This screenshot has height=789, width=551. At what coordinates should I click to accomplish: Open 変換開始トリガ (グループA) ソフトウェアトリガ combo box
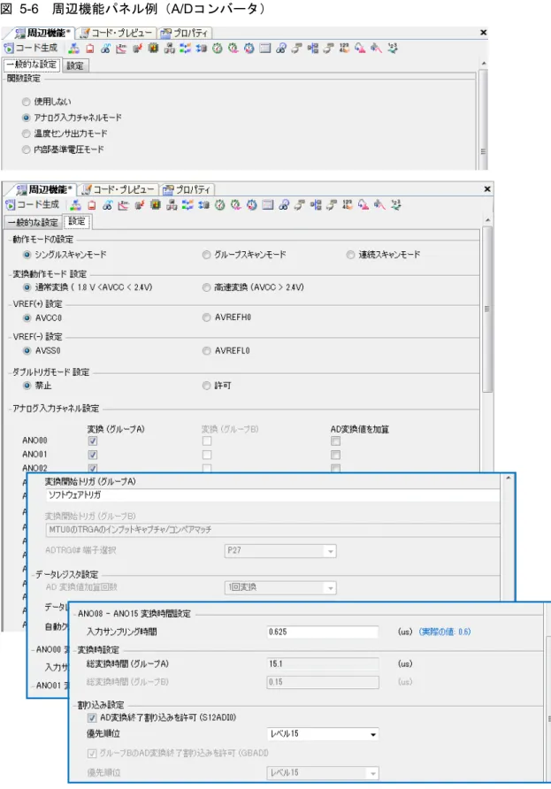point(272,495)
